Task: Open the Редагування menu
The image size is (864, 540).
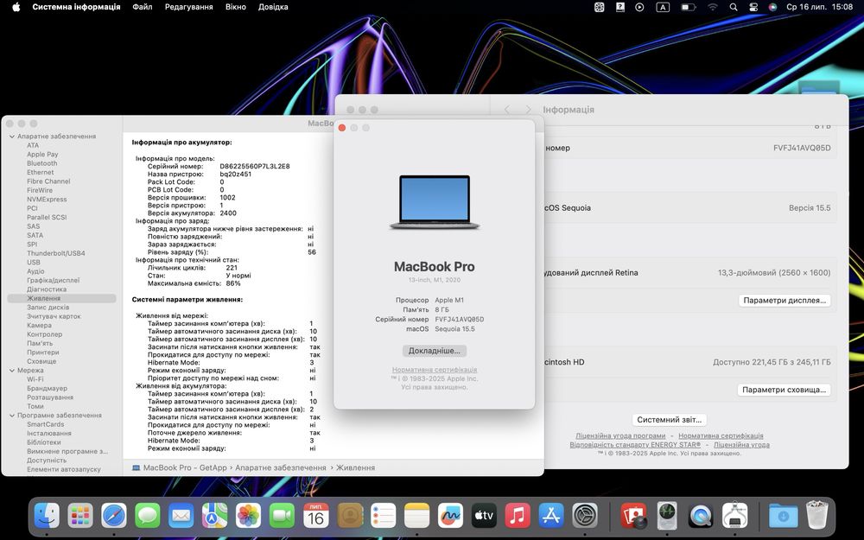Action: 189,7
